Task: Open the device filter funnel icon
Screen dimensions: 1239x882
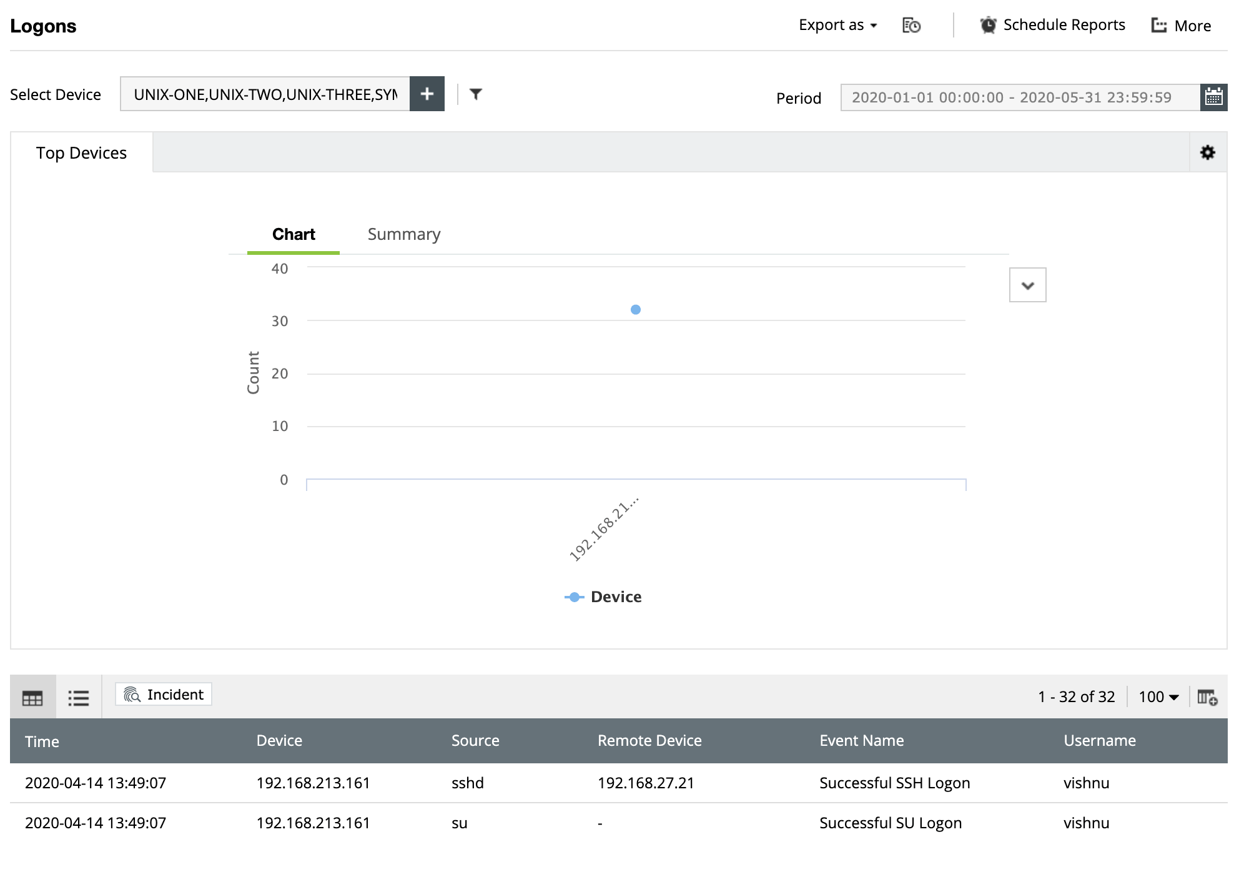Action: (x=476, y=94)
